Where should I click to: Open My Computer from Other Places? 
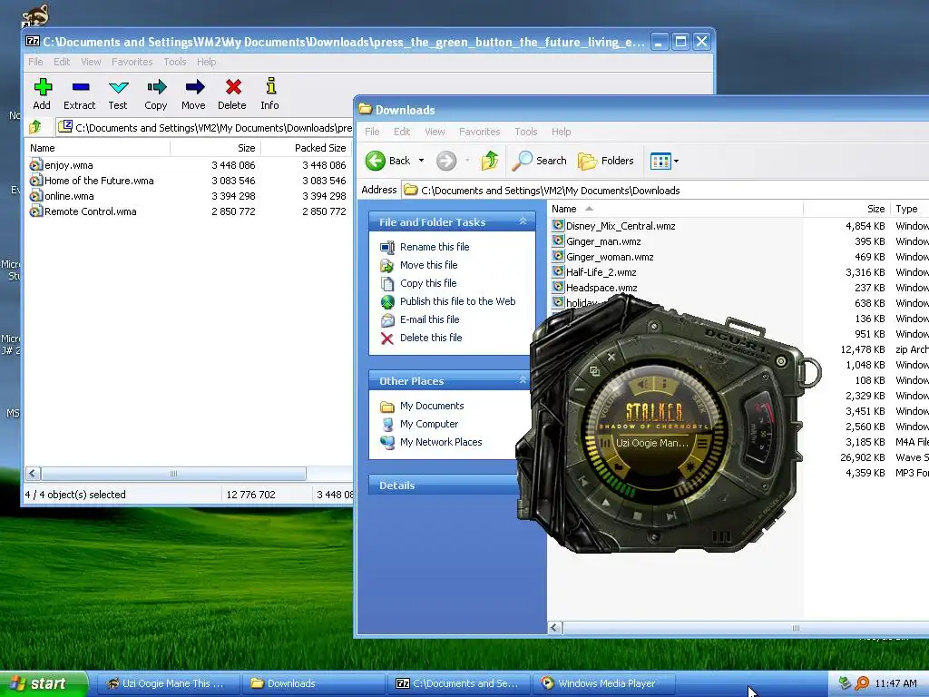point(429,424)
